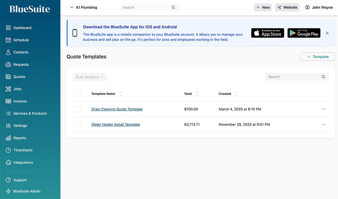The image size is (338, 199).
Task: Click the App Store download badge
Action: point(268,33)
